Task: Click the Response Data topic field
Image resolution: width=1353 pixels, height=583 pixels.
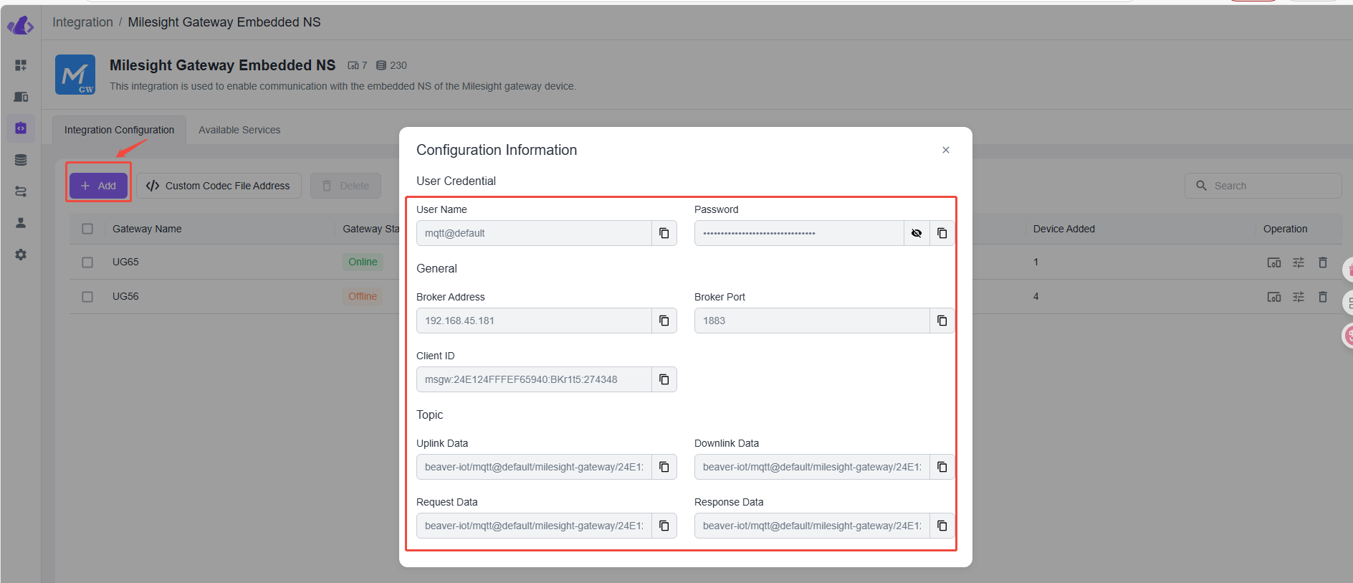Action: coord(812,526)
